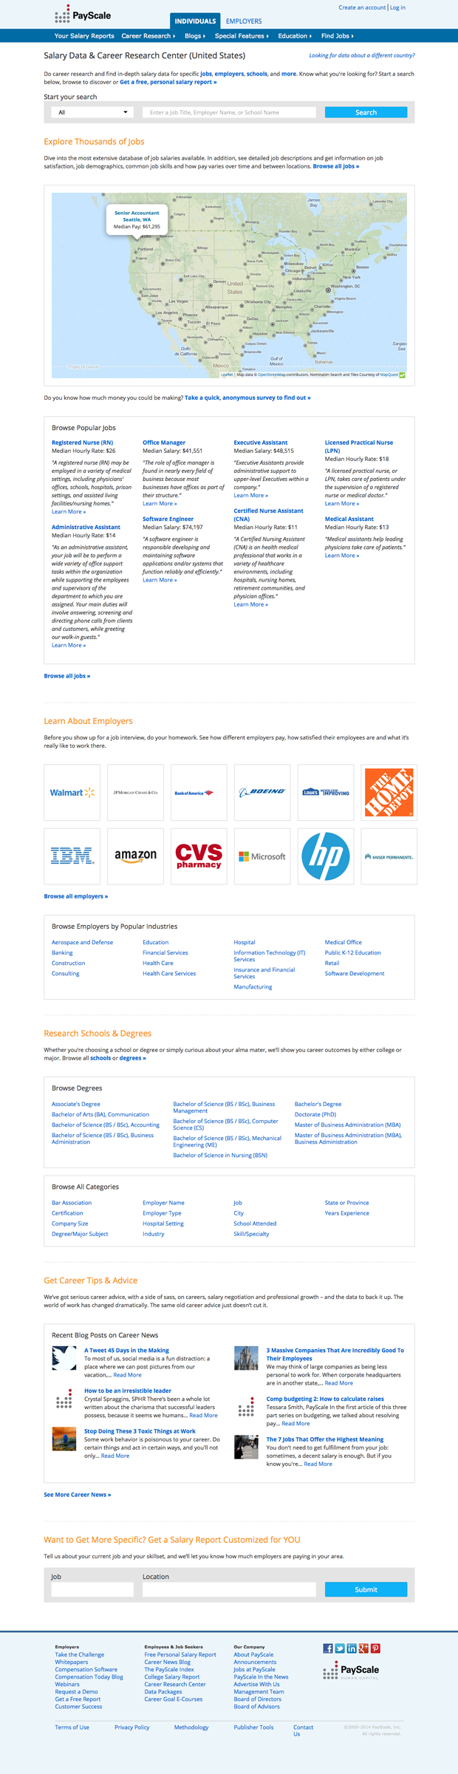Click 'Take a quick, anonymous survey' link
The width and height of the screenshot is (458, 1774).
point(247,398)
